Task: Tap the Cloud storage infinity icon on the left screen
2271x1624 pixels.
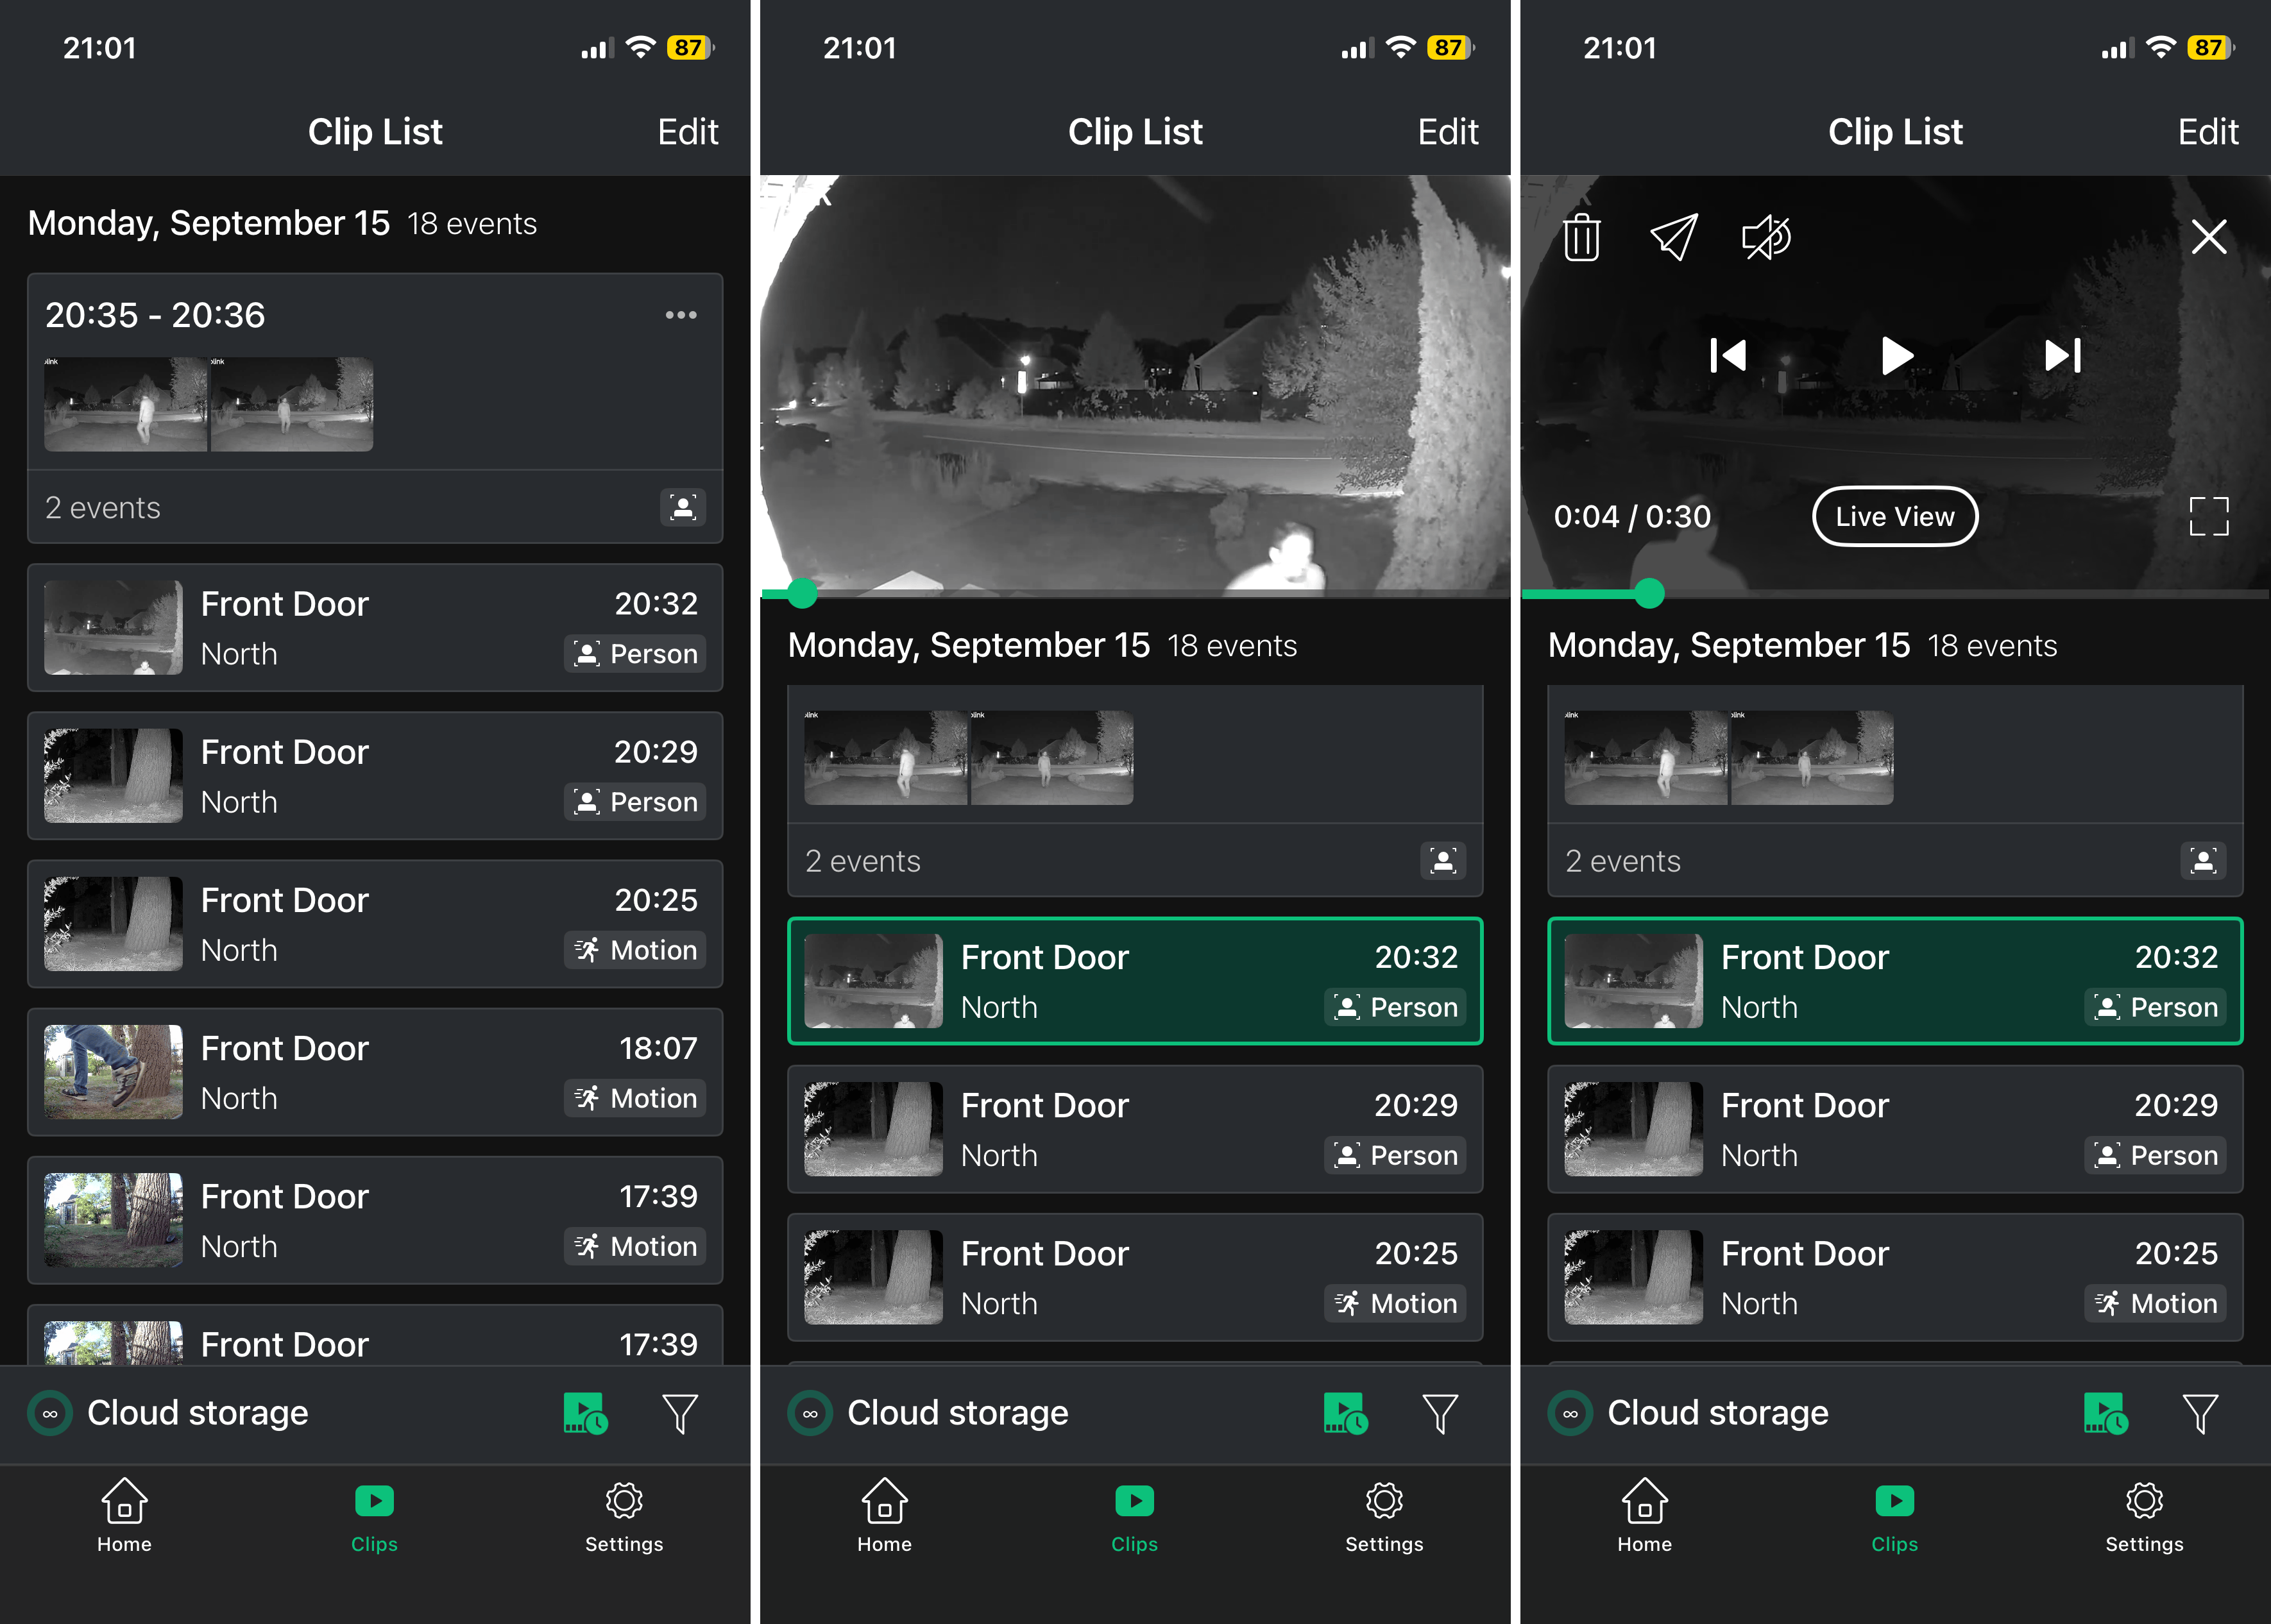Action: (50, 1413)
